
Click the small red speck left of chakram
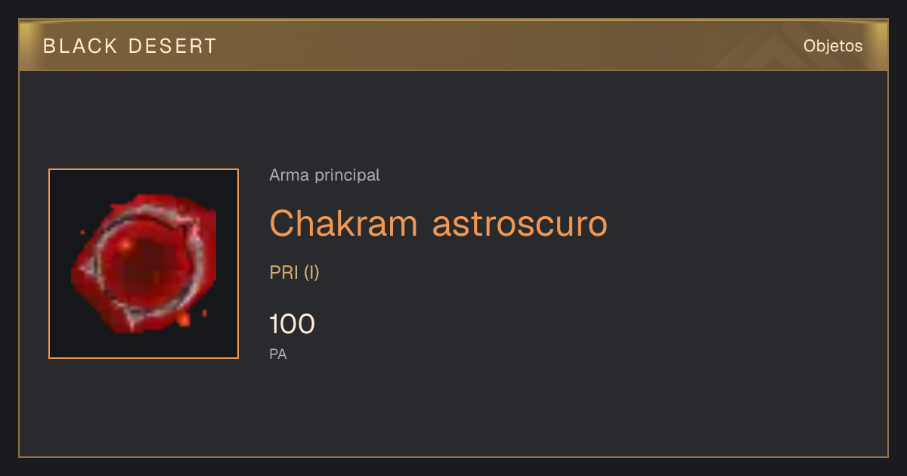click(x=82, y=232)
